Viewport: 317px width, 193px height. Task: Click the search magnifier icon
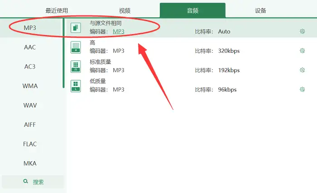pos(25,181)
